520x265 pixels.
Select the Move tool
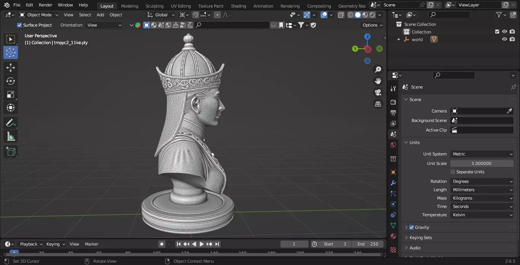point(11,68)
